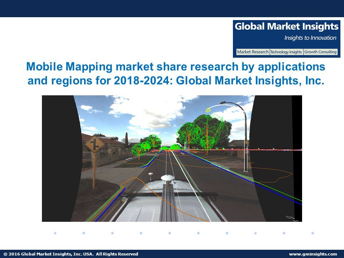The width and height of the screenshot is (344, 258).
Task: Select the Growth Consulting label in logo
Action: [x=320, y=52]
